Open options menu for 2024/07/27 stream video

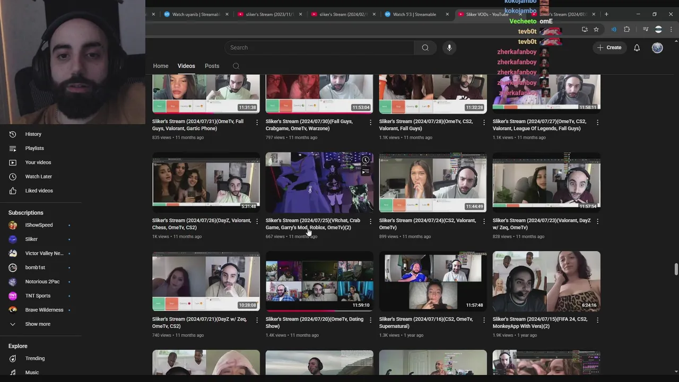point(597,122)
